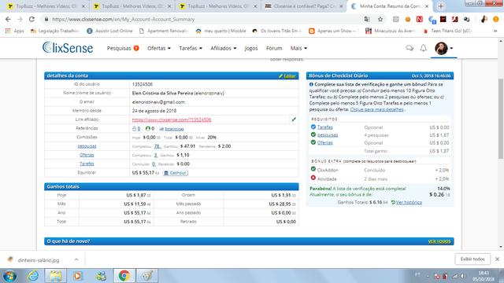Open the chat messages icon

pos(409,48)
